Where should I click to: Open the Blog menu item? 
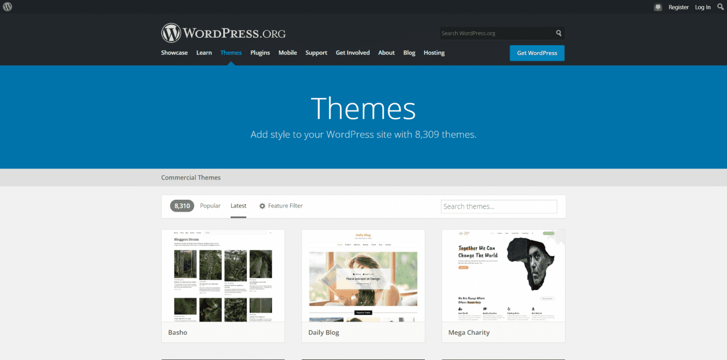tap(409, 53)
